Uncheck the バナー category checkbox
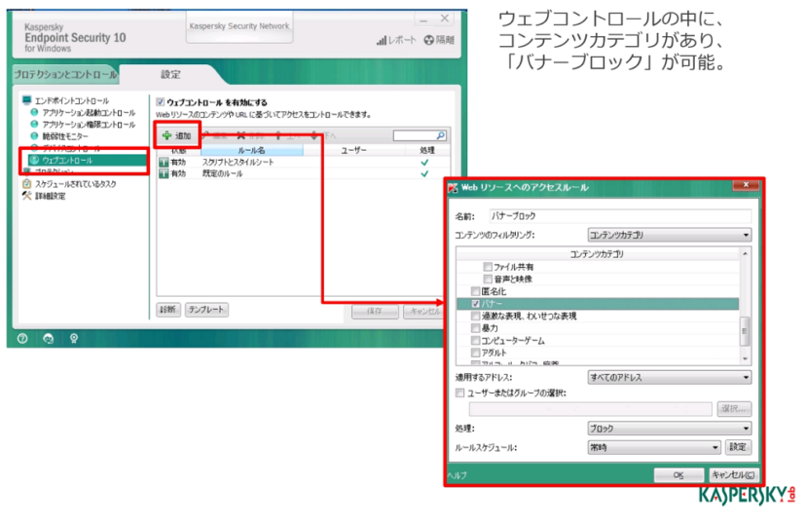Viewport: 806px width, 524px height. tap(475, 304)
